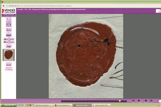Screen dimensions: 161x107
Task: Go to the last page (Fin)
Action: (151, 101)
